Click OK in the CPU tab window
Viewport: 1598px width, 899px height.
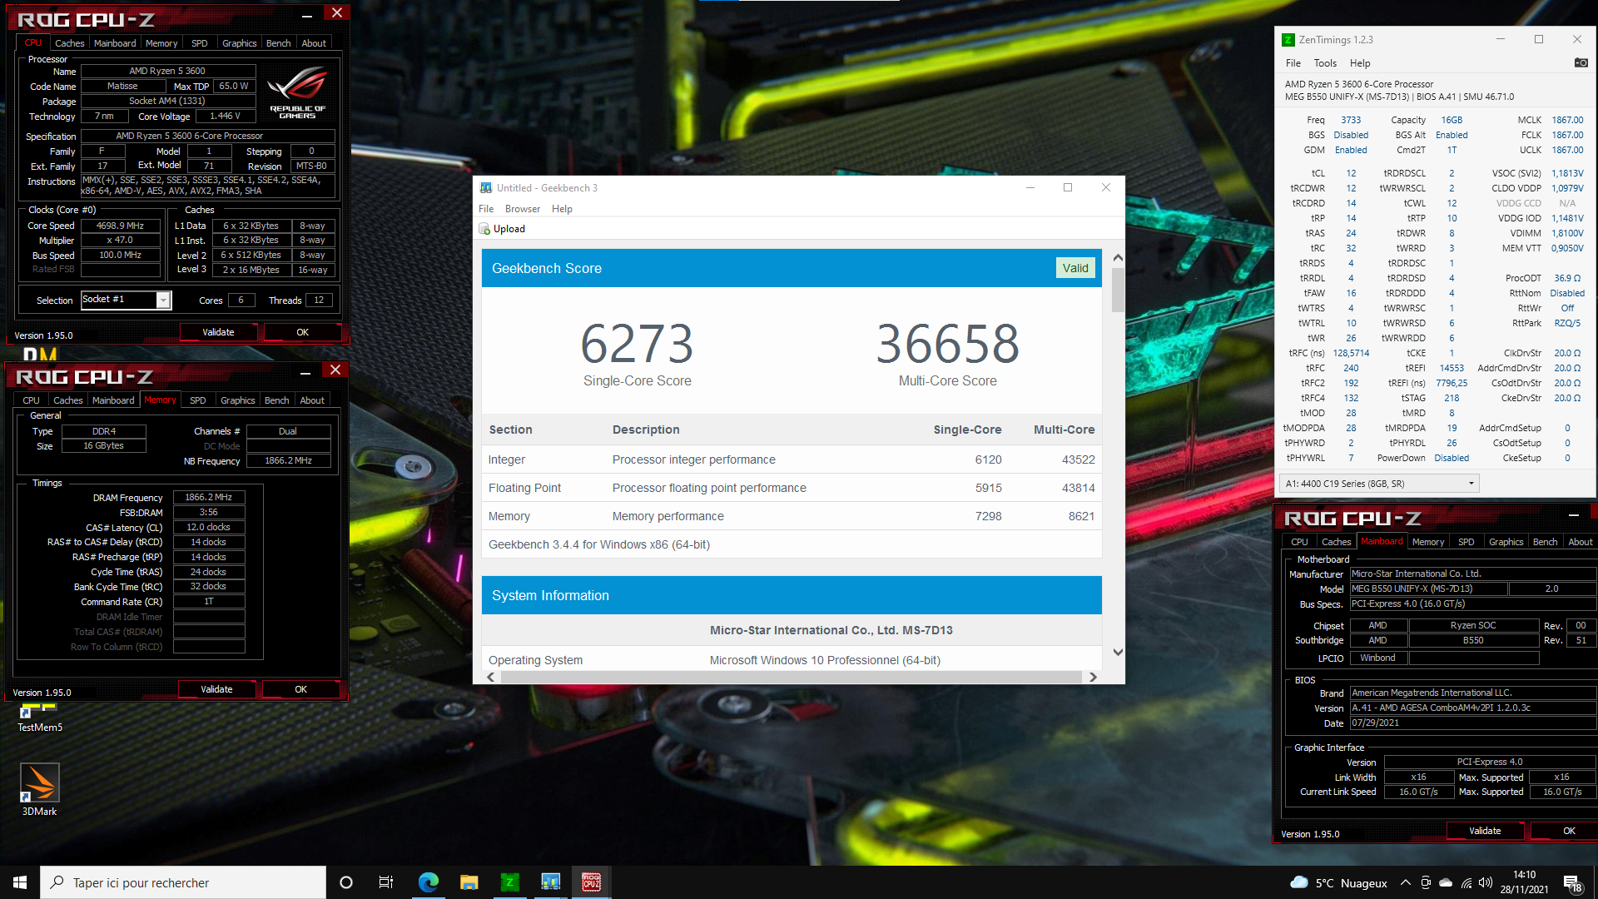302,332
